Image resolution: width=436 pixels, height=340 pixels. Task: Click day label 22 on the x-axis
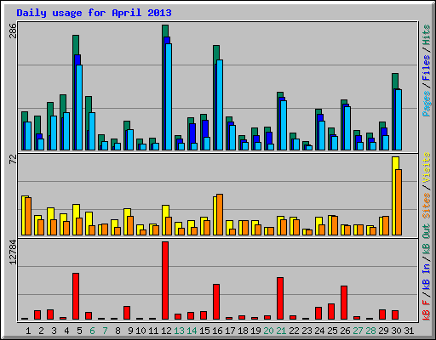(294, 331)
